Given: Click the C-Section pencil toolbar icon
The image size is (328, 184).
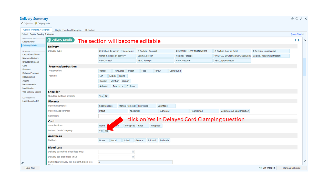Looking at the screenshot, I should 22,24.
